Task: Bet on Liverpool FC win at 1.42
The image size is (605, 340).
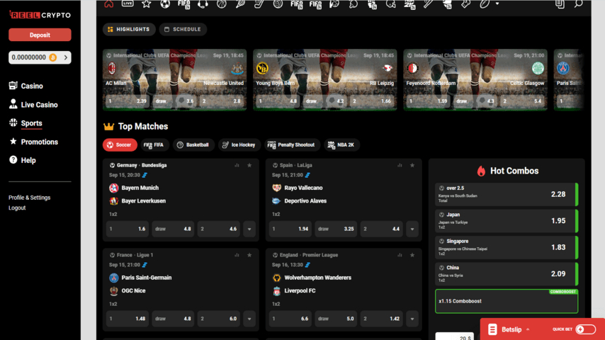Action: [x=382, y=319]
